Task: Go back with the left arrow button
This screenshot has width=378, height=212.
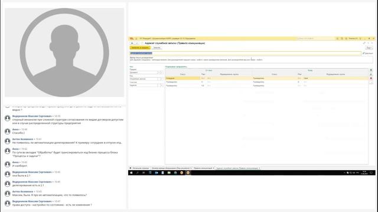Action: tap(132, 43)
